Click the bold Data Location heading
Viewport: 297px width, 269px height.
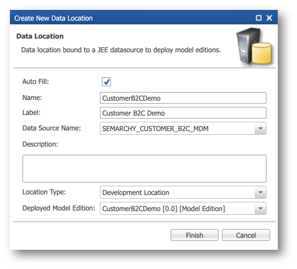(40, 36)
